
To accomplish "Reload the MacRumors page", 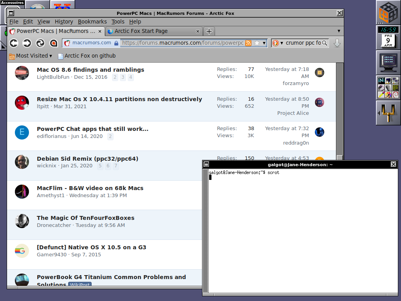I will tap(40, 43).
